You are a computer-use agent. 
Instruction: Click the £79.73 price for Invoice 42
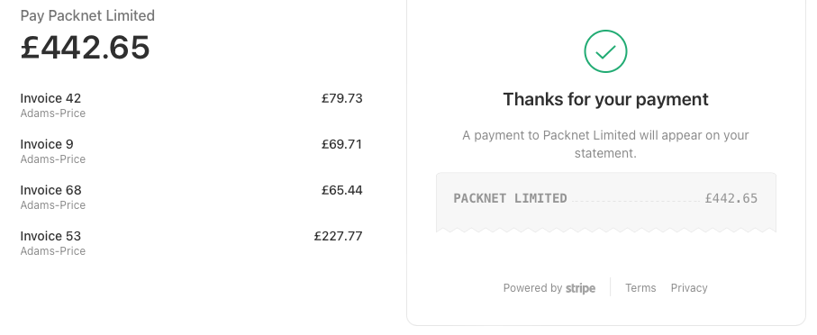(x=341, y=98)
